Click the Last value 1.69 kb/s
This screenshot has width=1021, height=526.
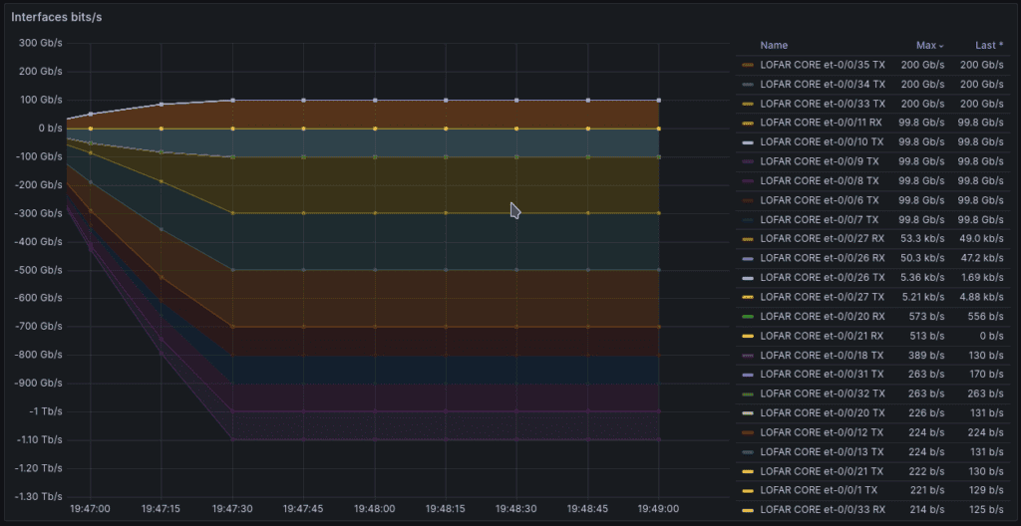(x=982, y=278)
